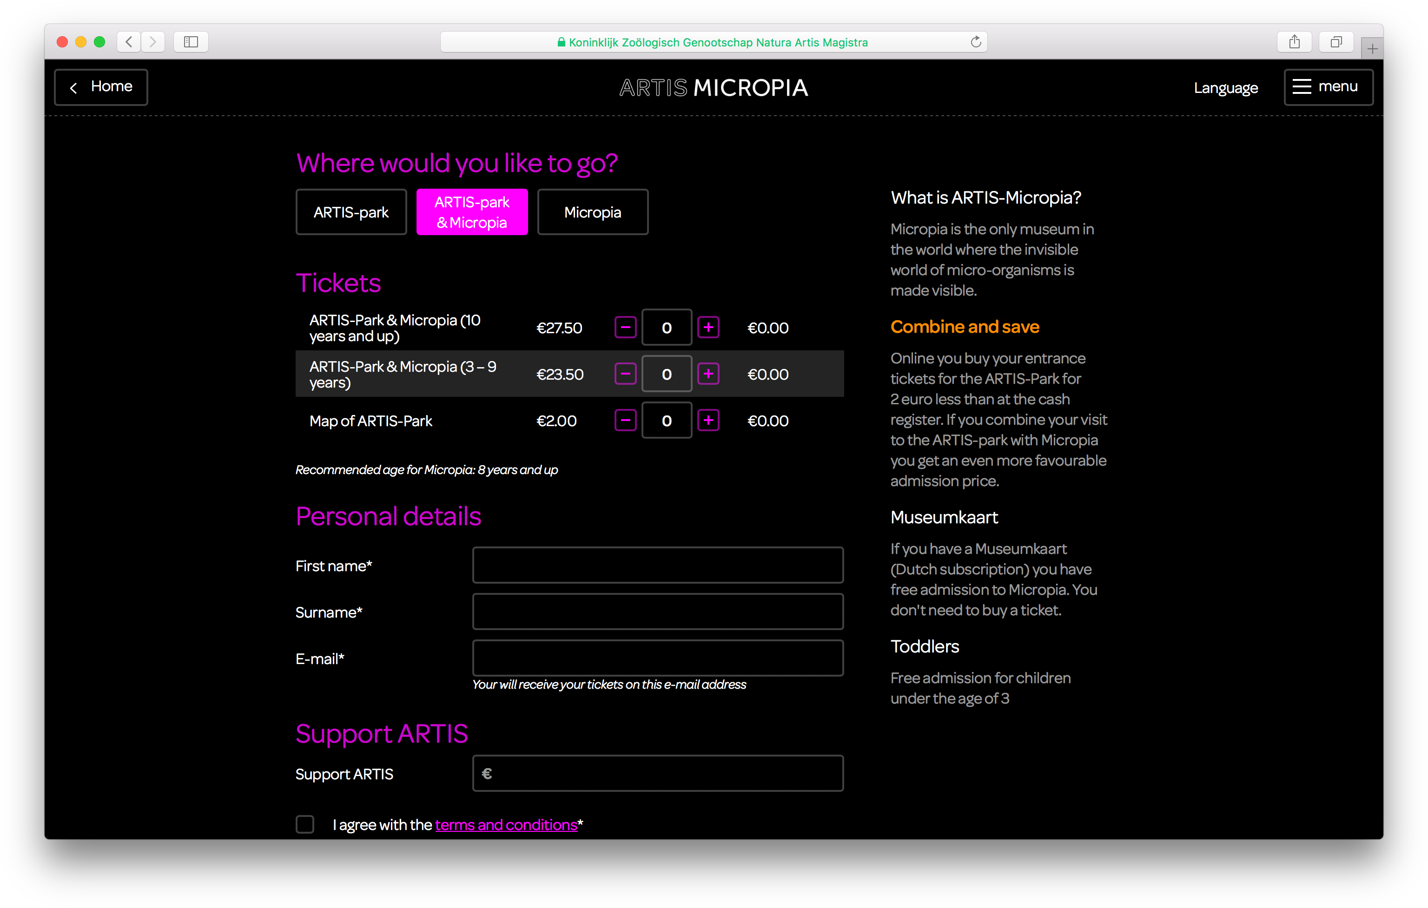Click the ARTIS MICROPIA logo
Image resolution: width=1428 pixels, height=908 pixels.
(714, 88)
